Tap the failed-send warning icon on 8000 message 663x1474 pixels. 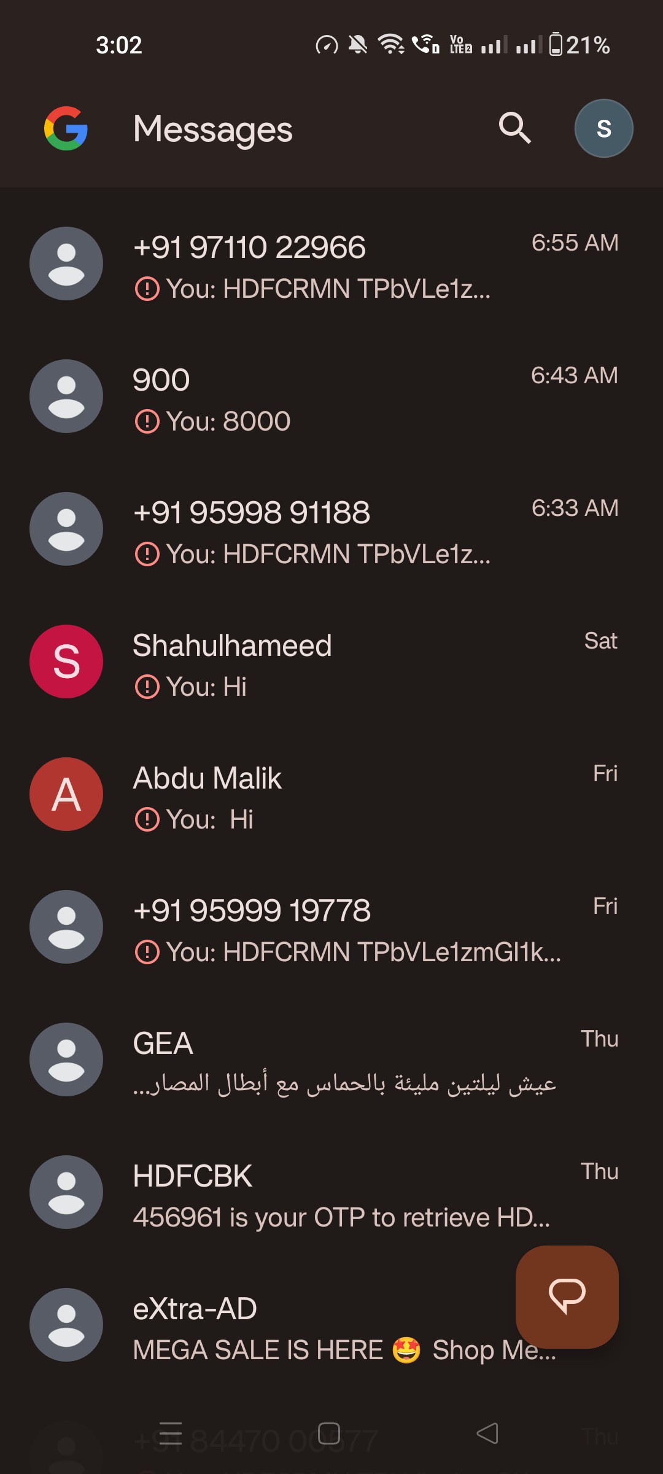pos(147,421)
